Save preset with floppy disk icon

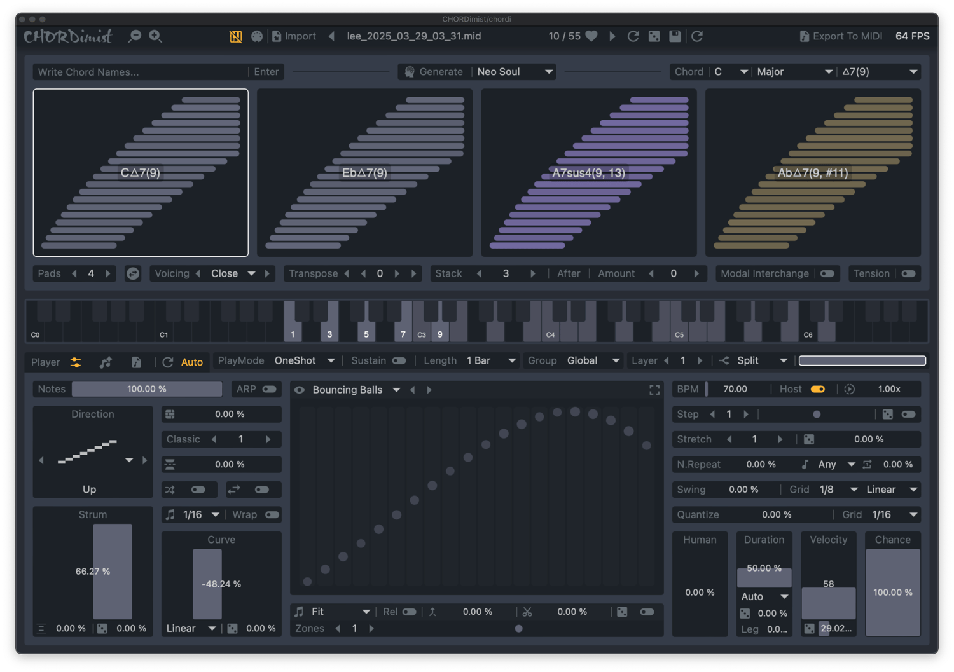(675, 36)
